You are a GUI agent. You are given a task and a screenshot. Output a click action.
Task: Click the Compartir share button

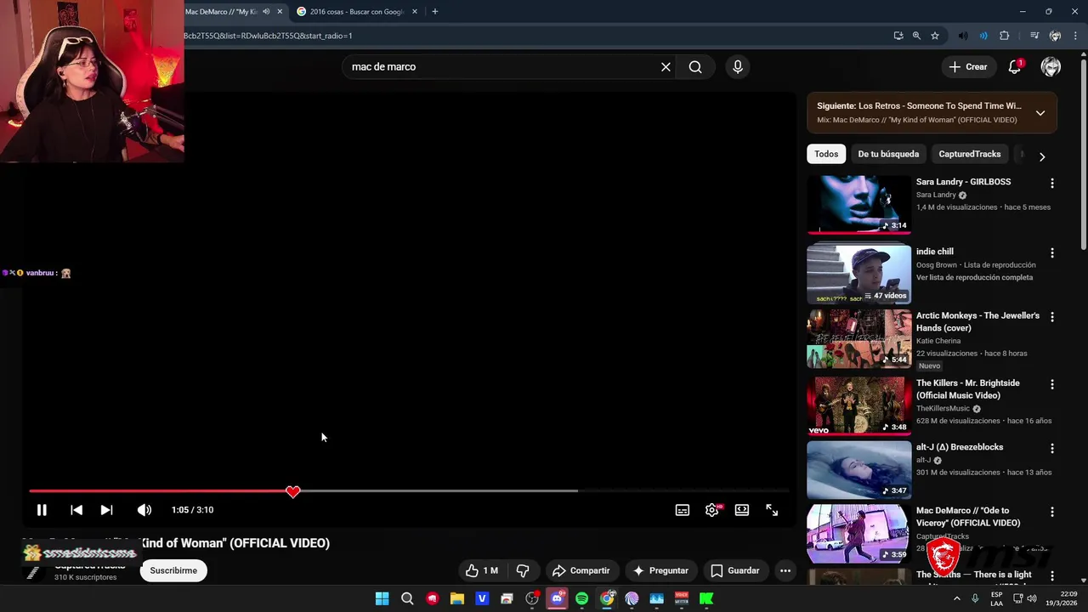(x=581, y=570)
